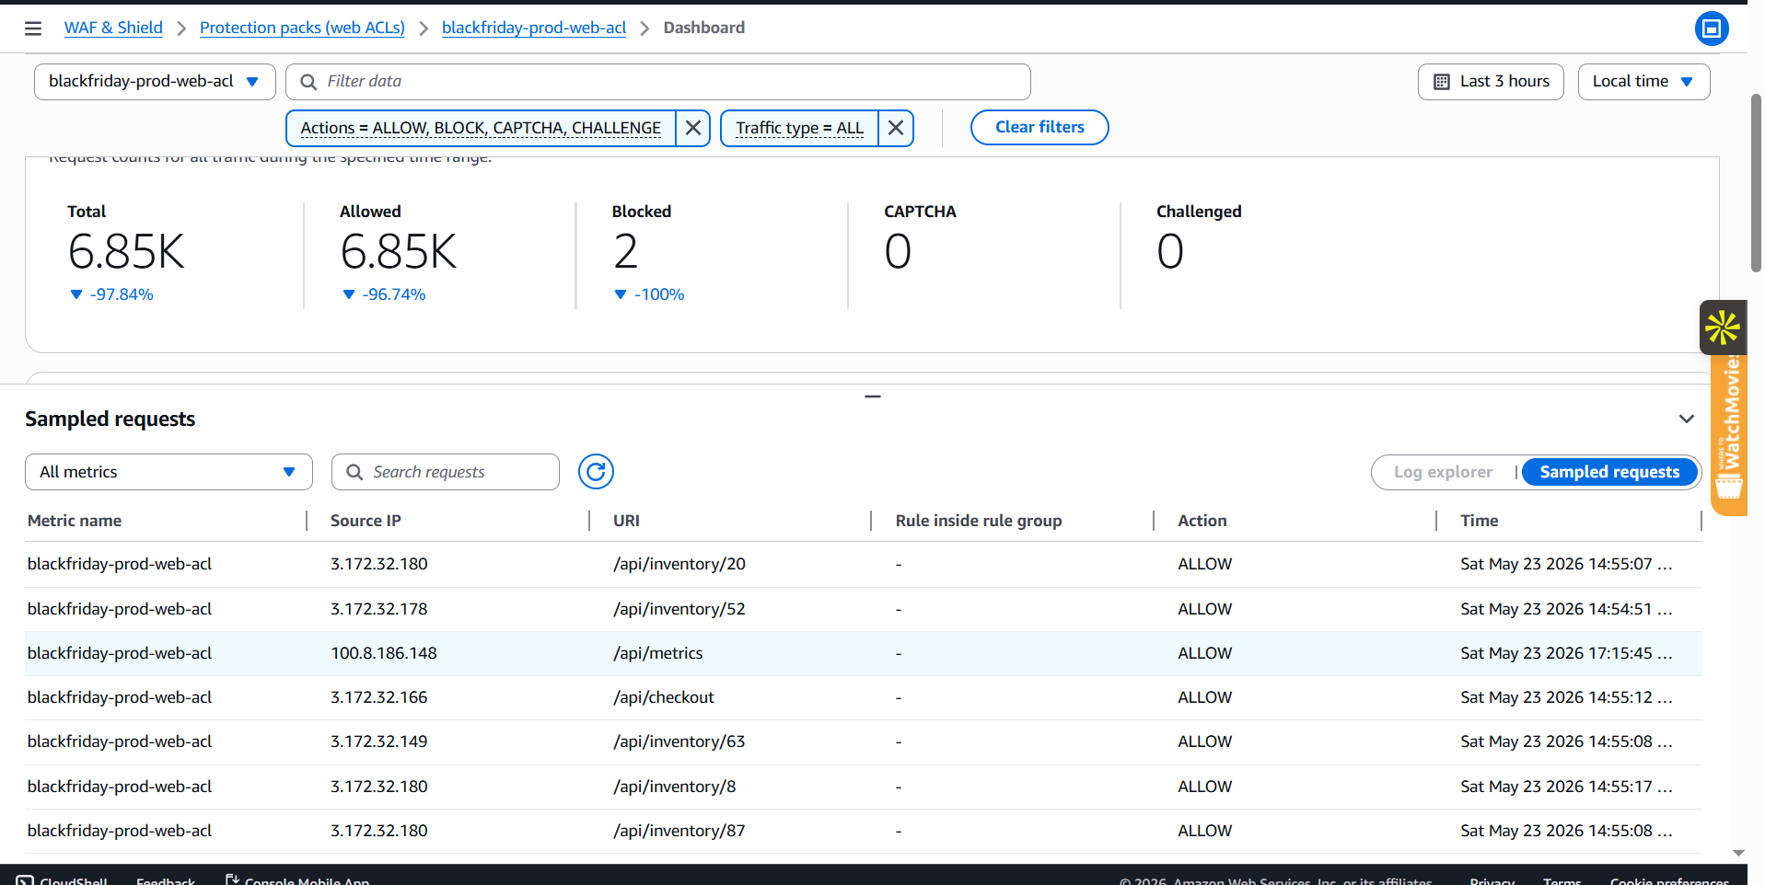Click Rule inside rule group column header
Screen dimensions: 1765x885
point(979,521)
